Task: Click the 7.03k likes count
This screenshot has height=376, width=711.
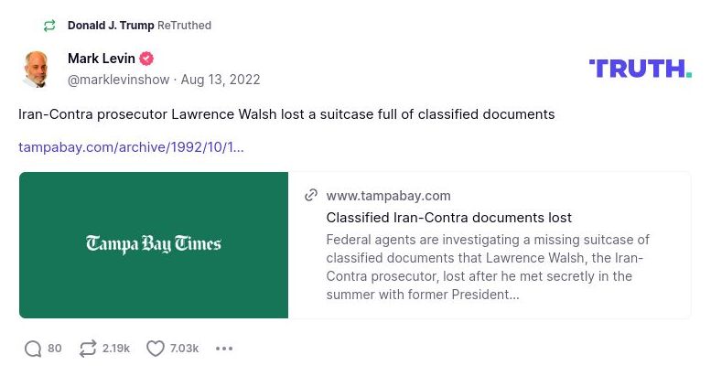Action: (185, 349)
